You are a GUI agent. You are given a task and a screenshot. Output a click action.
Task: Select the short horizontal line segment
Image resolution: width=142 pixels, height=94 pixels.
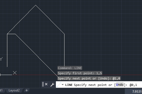click(11, 34)
